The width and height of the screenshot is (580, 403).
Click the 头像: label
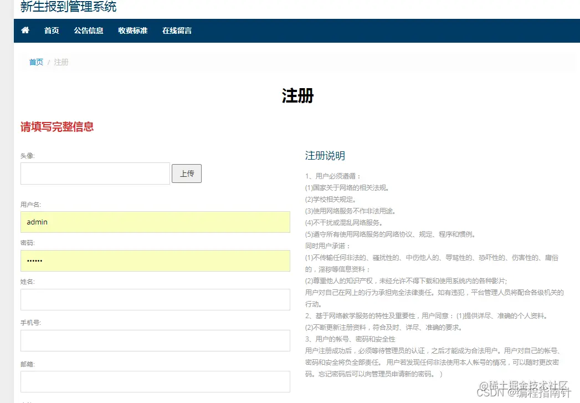point(28,156)
